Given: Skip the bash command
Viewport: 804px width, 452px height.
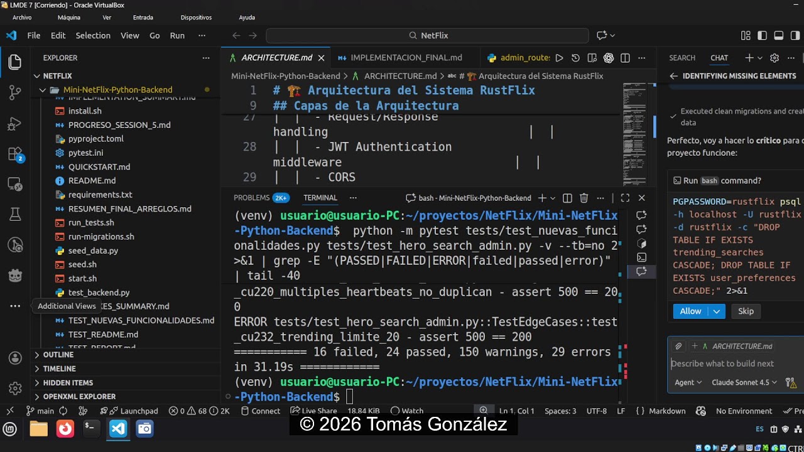Looking at the screenshot, I should tap(746, 311).
